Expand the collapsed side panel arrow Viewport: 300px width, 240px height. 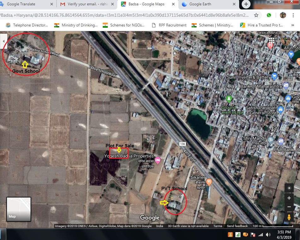pos(3,41)
